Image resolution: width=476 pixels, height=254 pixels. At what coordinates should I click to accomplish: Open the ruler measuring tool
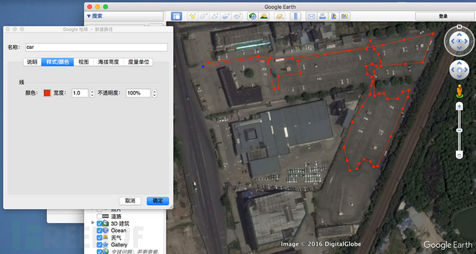point(295,16)
